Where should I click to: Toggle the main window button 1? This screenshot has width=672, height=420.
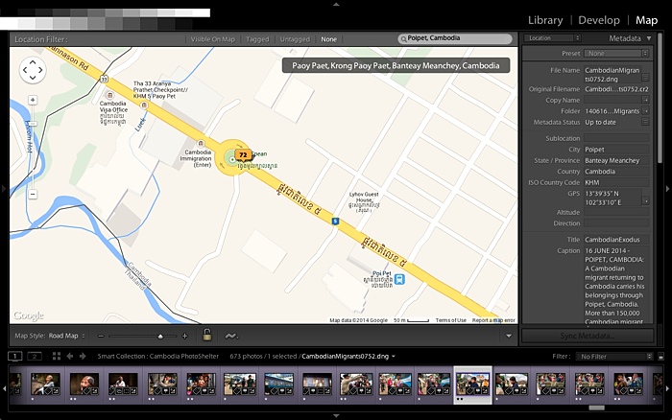tap(15, 356)
